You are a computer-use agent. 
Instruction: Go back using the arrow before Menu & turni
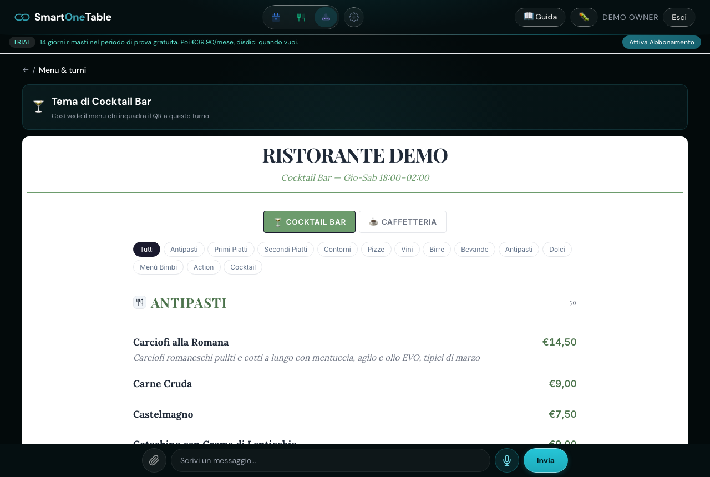click(26, 70)
